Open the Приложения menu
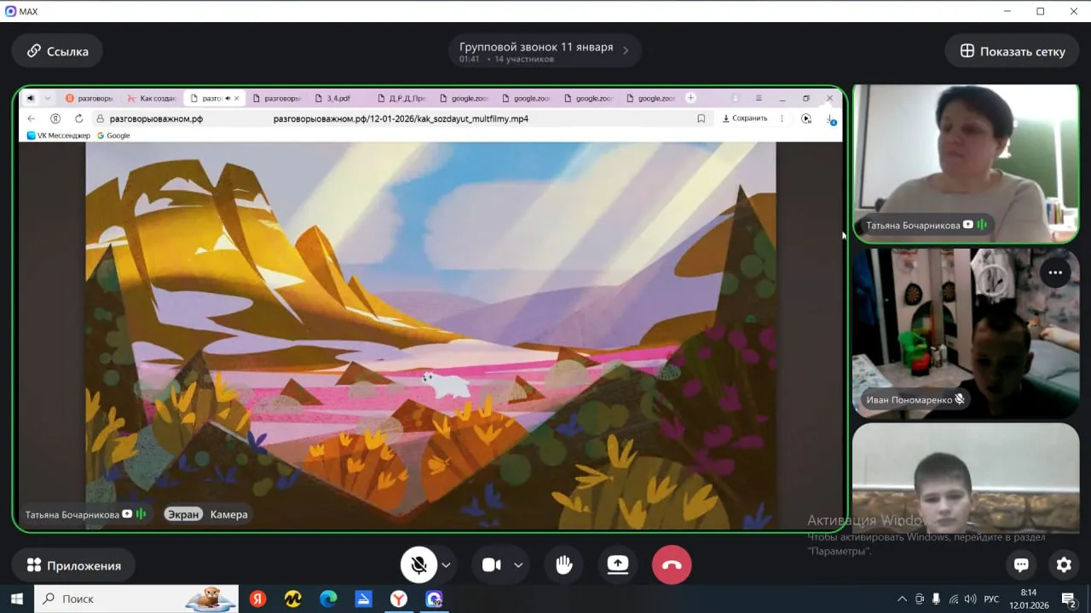Image resolution: width=1091 pixels, height=613 pixels. point(73,565)
